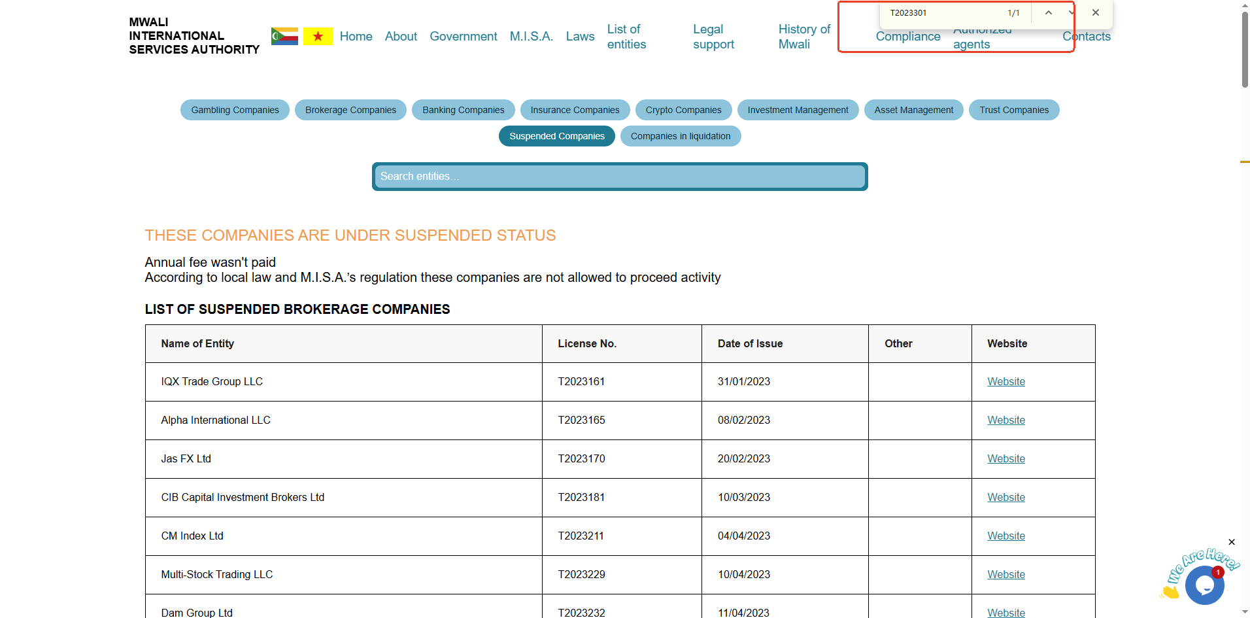Viewport: 1250px width, 618px height.
Task: Select the Suspended Companies filter
Action: point(556,136)
